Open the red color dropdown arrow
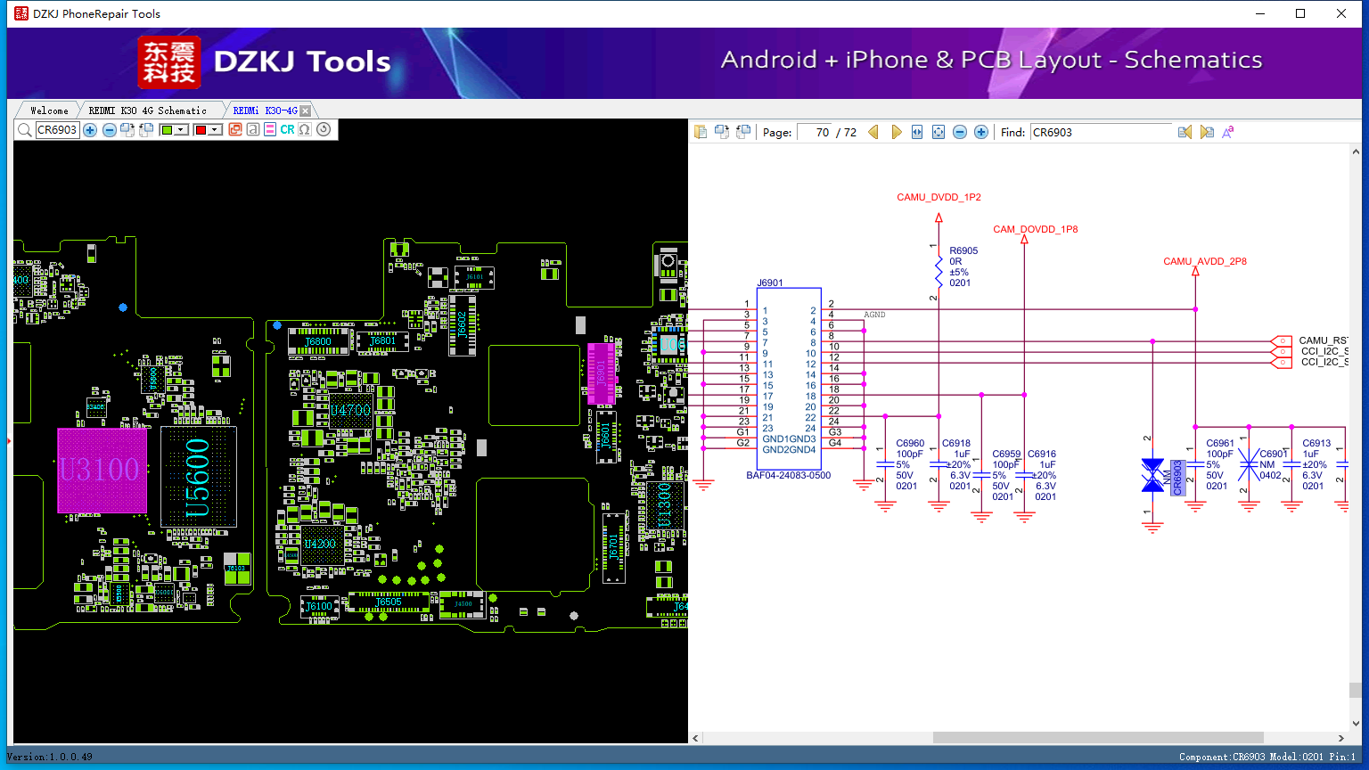Screen dimensions: 1369x770 tap(215, 130)
